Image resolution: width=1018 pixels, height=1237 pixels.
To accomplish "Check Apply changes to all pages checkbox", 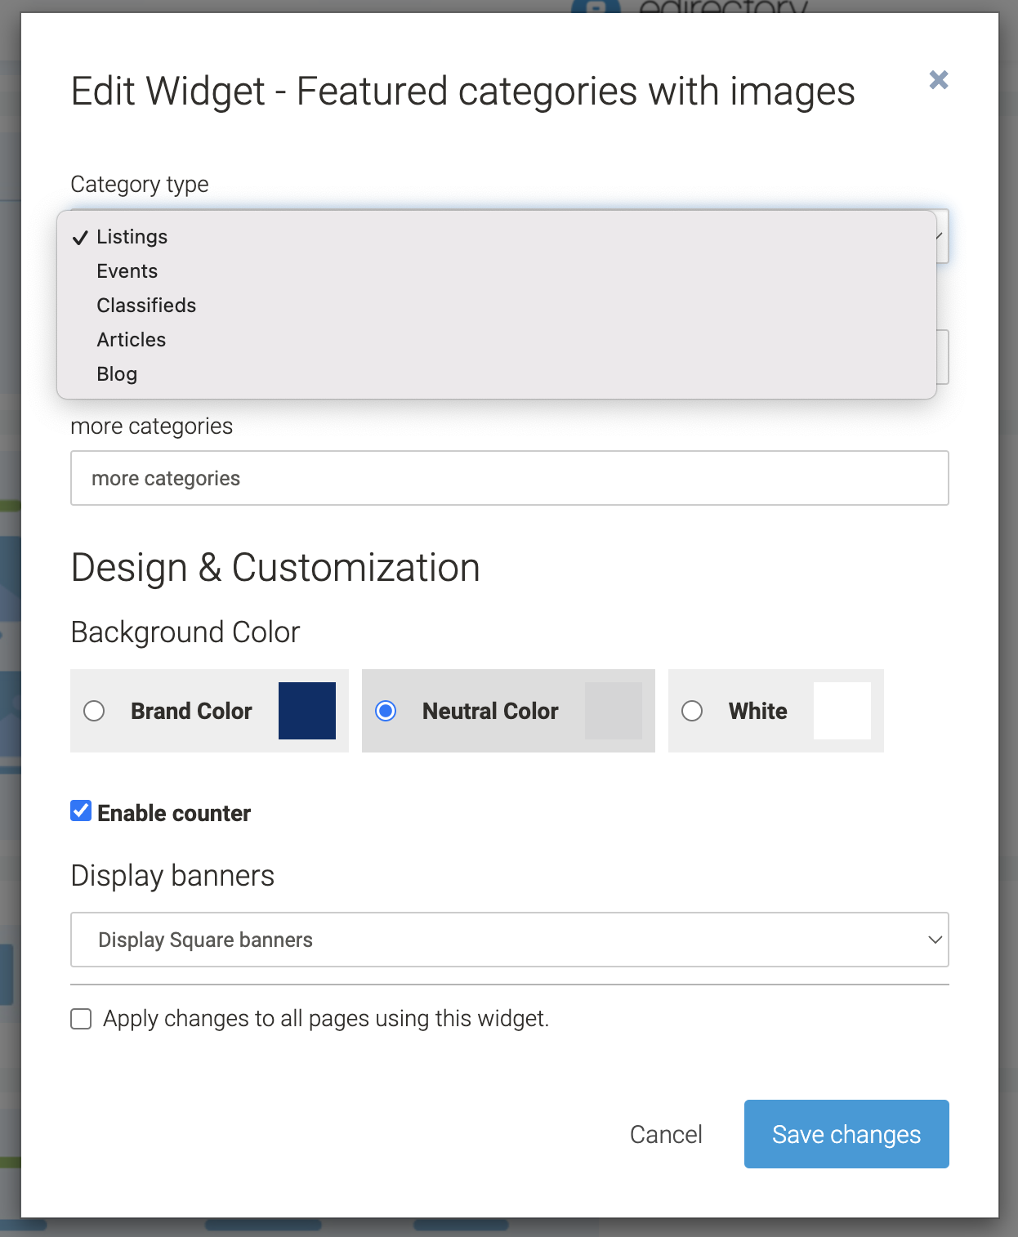I will tap(81, 1019).
